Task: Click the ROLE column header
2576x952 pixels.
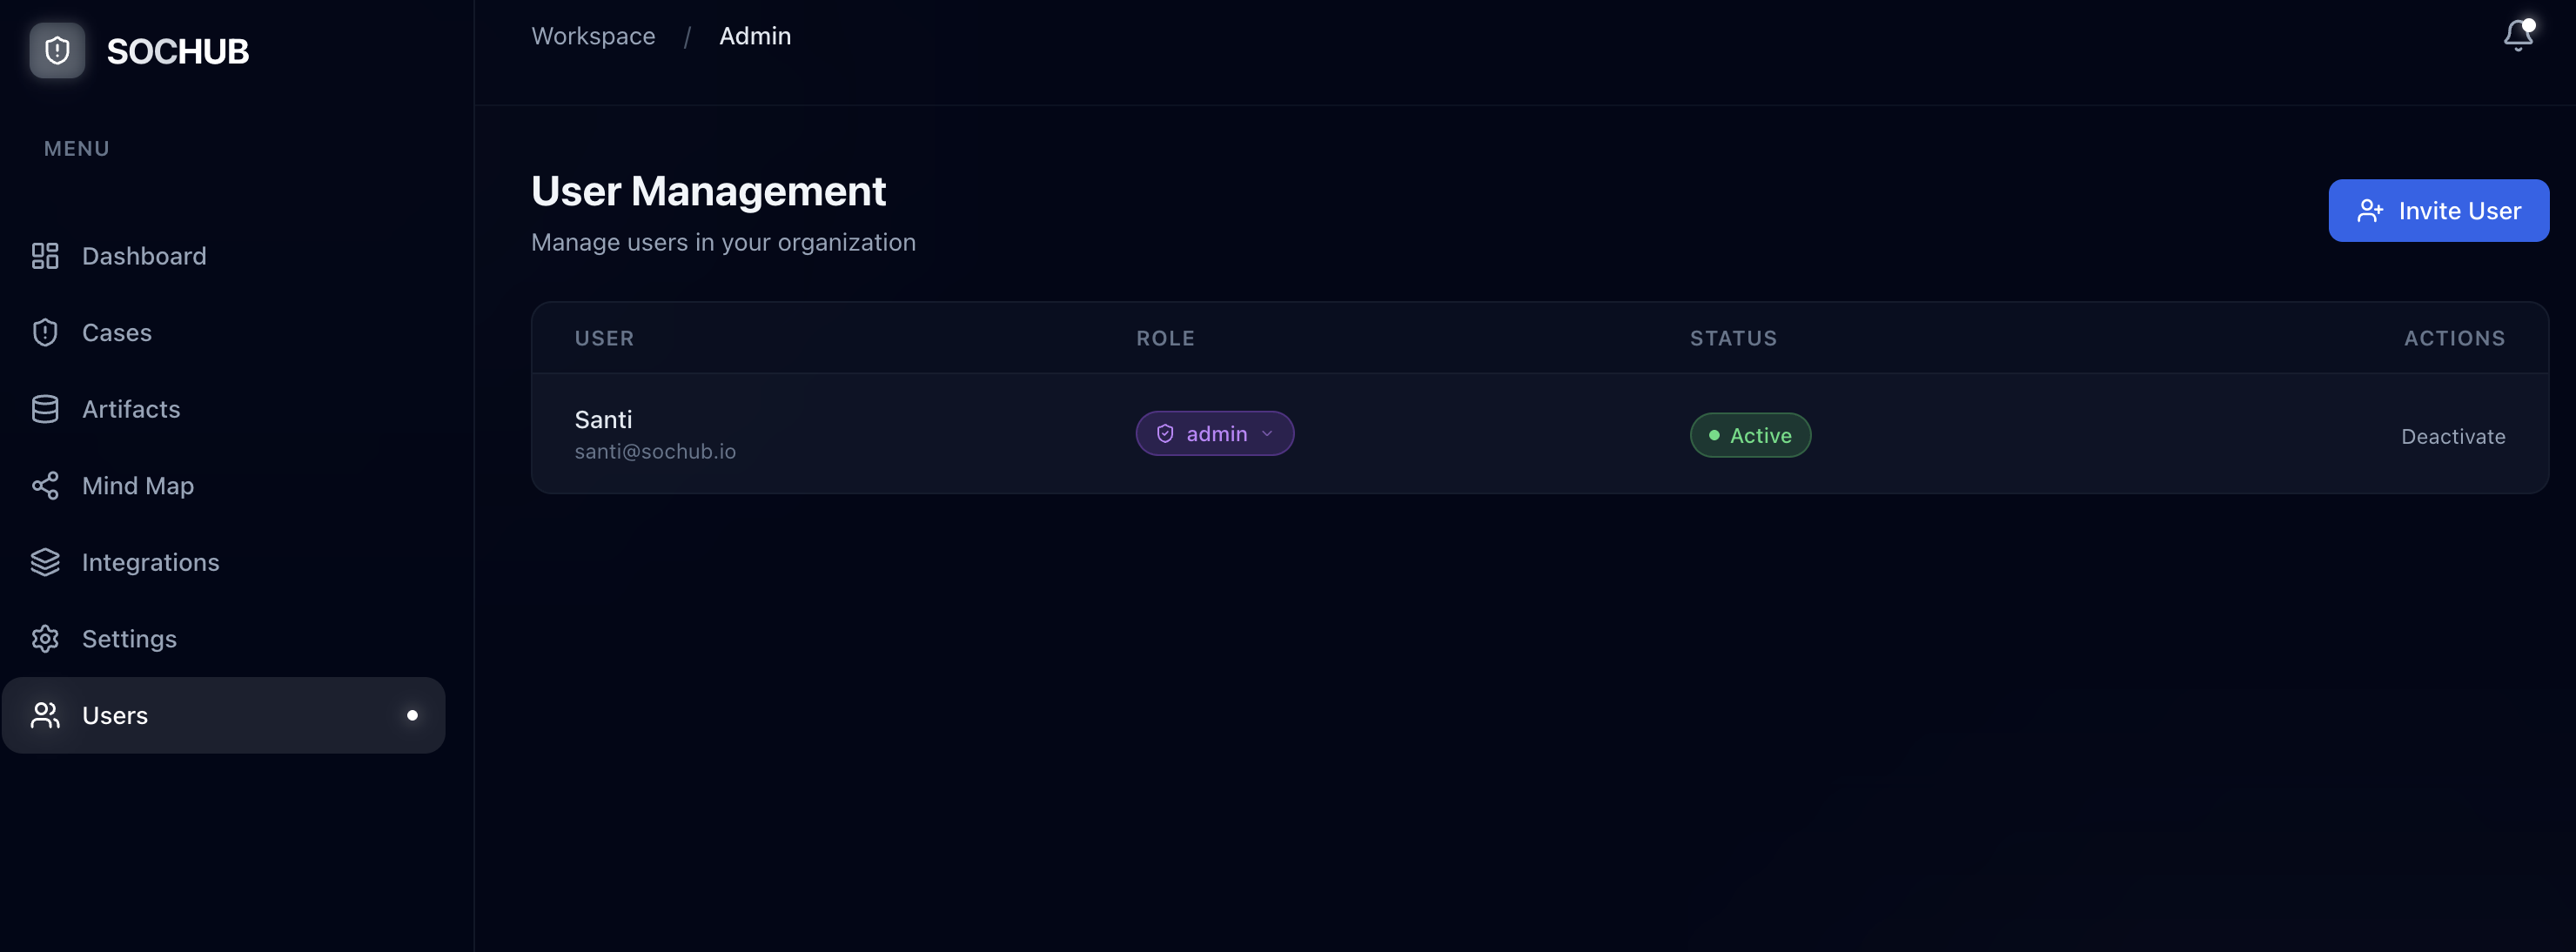Action: click(x=1165, y=338)
